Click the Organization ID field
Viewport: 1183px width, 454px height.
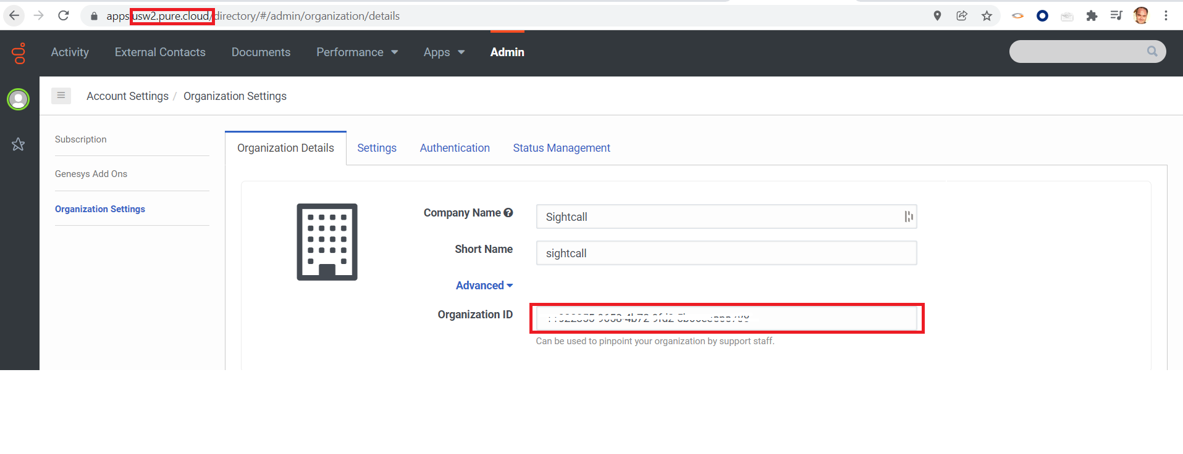pyautogui.click(x=726, y=318)
